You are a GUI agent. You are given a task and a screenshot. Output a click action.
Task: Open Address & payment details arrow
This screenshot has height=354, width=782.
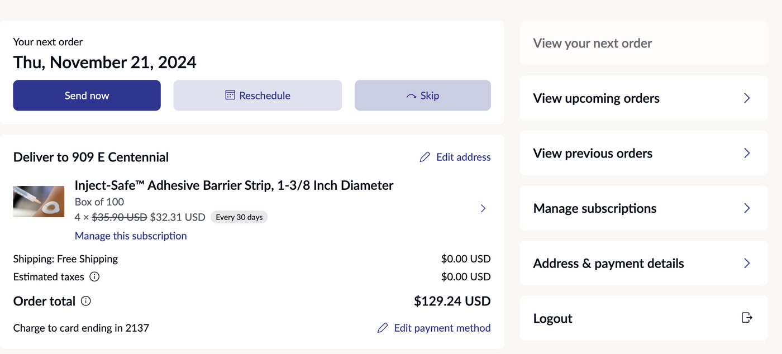[747, 263]
